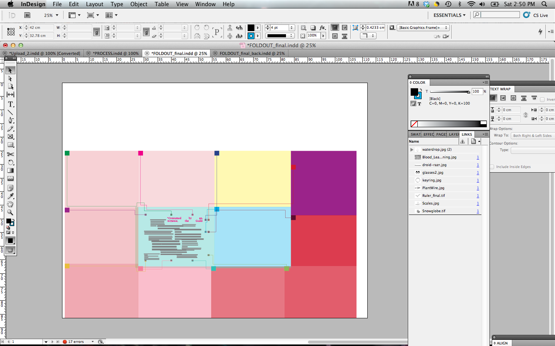This screenshot has width=555, height=346.
Task: Click the X position input field
Action: pos(40,28)
